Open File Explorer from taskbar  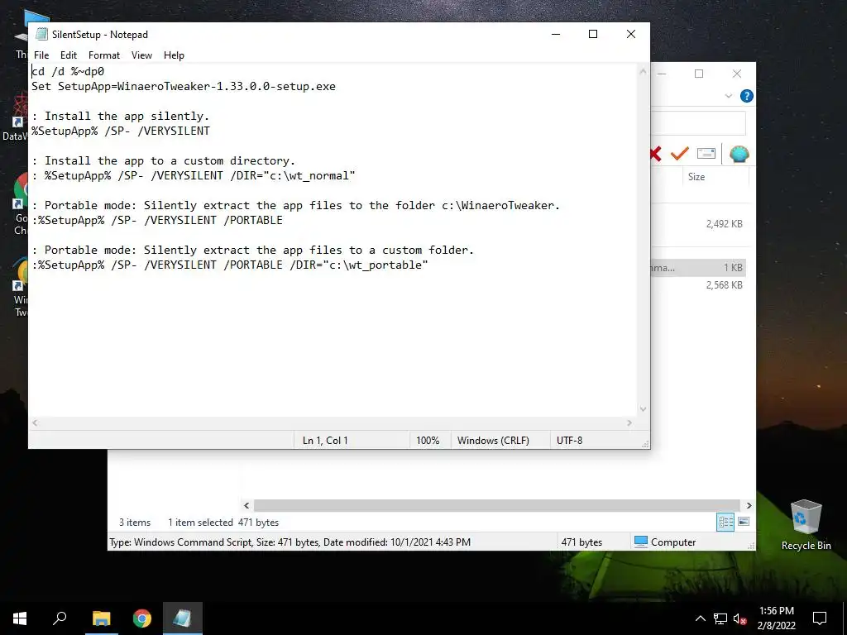(101, 618)
